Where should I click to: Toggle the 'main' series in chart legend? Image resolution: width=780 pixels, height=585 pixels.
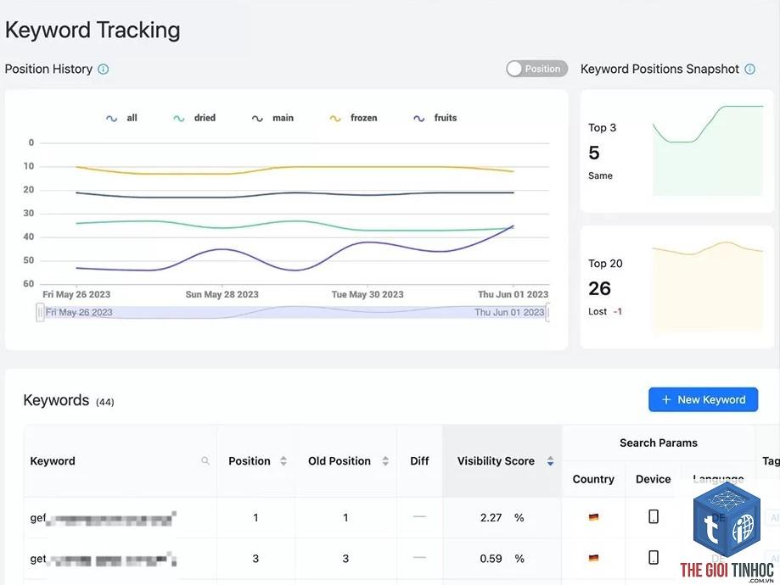pyautogui.click(x=272, y=118)
